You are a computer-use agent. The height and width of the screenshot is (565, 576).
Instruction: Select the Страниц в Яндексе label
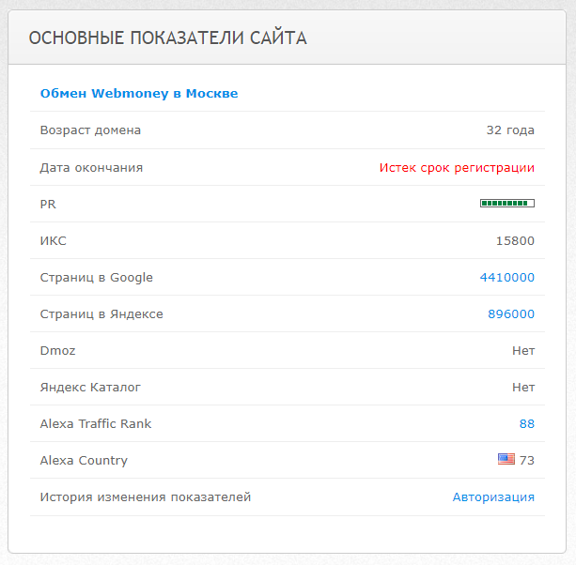(x=101, y=314)
